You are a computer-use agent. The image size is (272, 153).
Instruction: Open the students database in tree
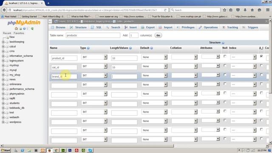click(14, 103)
